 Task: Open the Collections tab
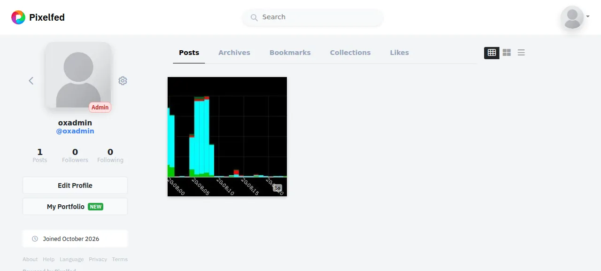point(350,53)
